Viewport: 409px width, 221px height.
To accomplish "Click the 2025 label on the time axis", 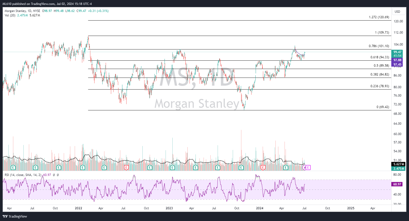I will (x=351, y=208).
